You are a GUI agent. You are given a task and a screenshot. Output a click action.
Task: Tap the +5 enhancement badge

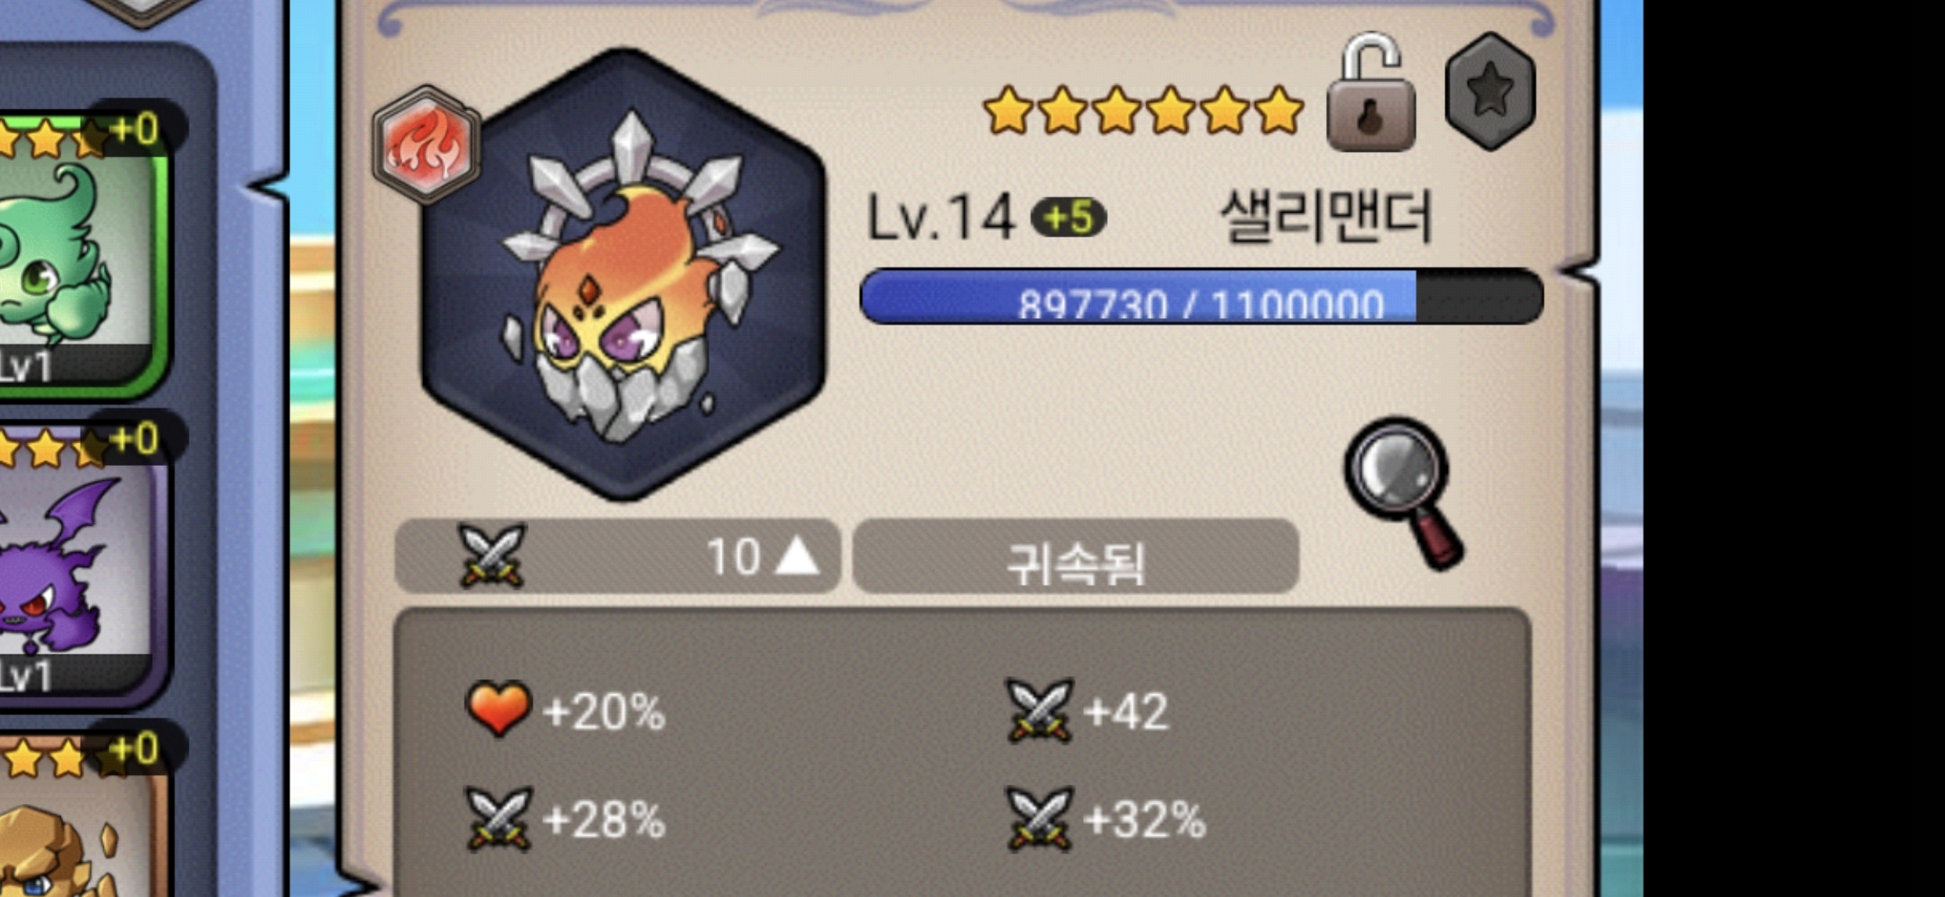pos(1068,218)
